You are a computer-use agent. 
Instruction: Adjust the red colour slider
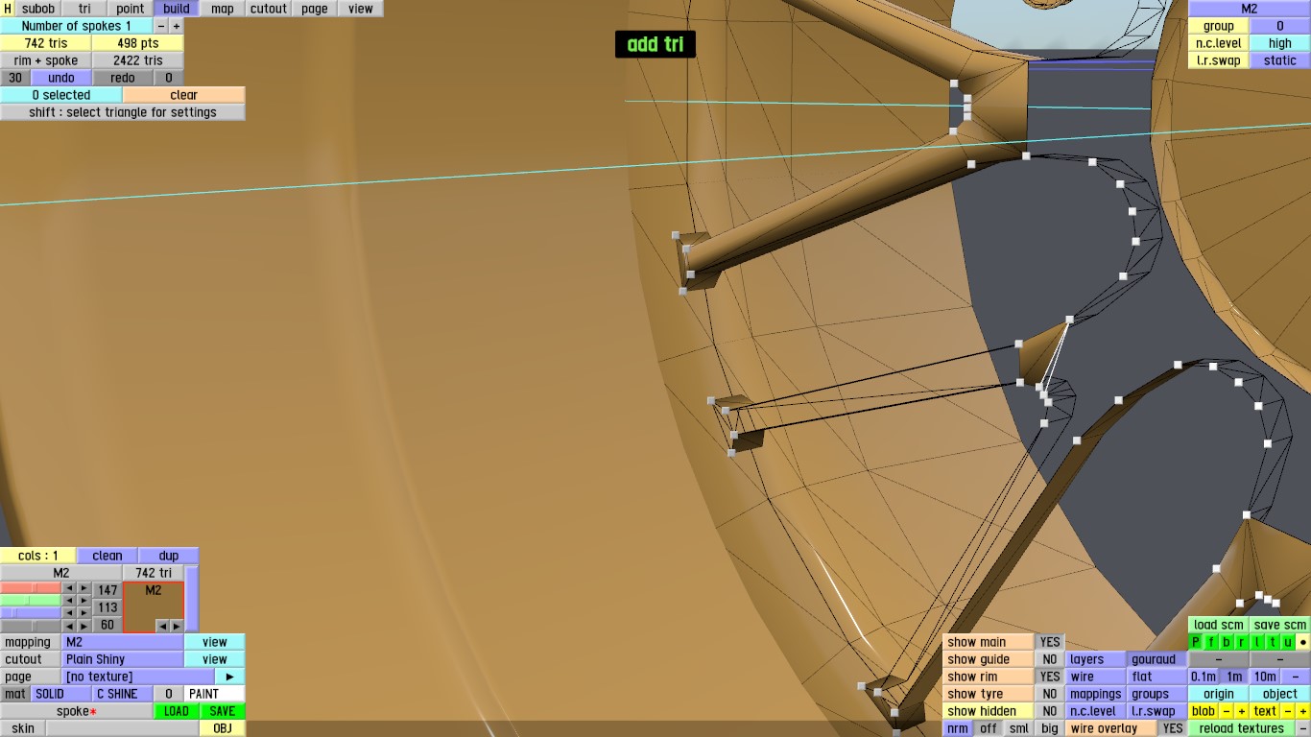31,588
